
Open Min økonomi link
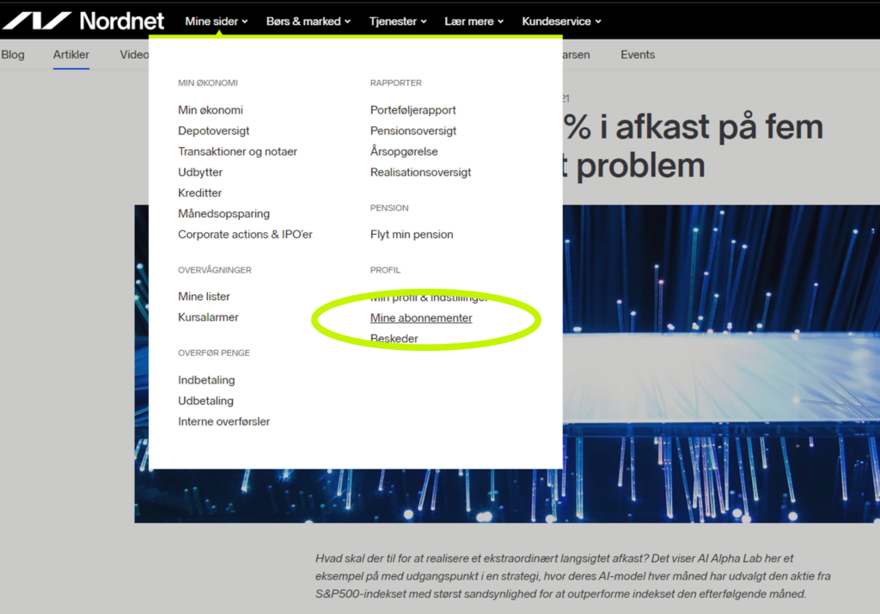click(x=211, y=110)
